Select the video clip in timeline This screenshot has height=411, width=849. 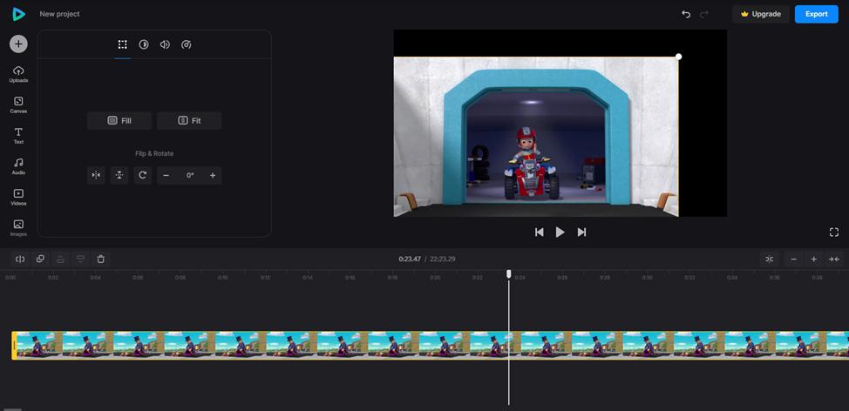coord(431,346)
